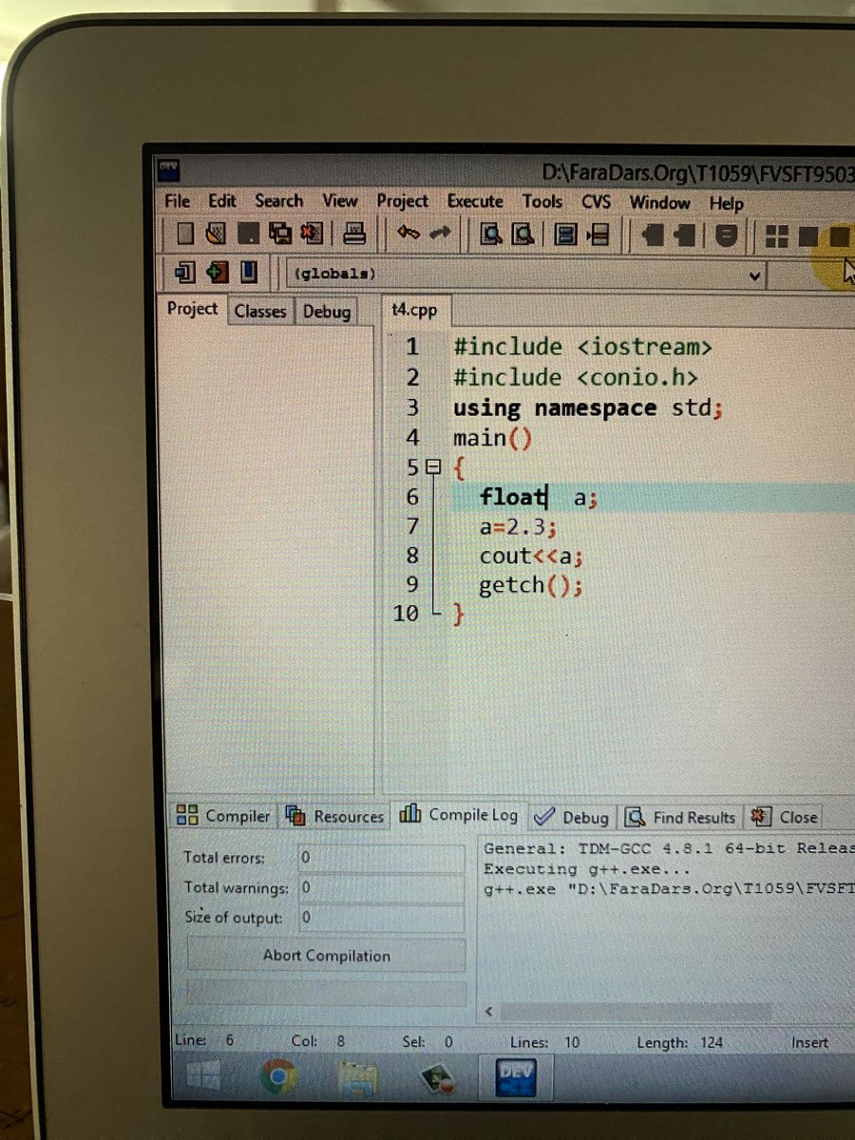Click the Redo arrow icon
Screen dimensions: 855x1140
pos(441,234)
